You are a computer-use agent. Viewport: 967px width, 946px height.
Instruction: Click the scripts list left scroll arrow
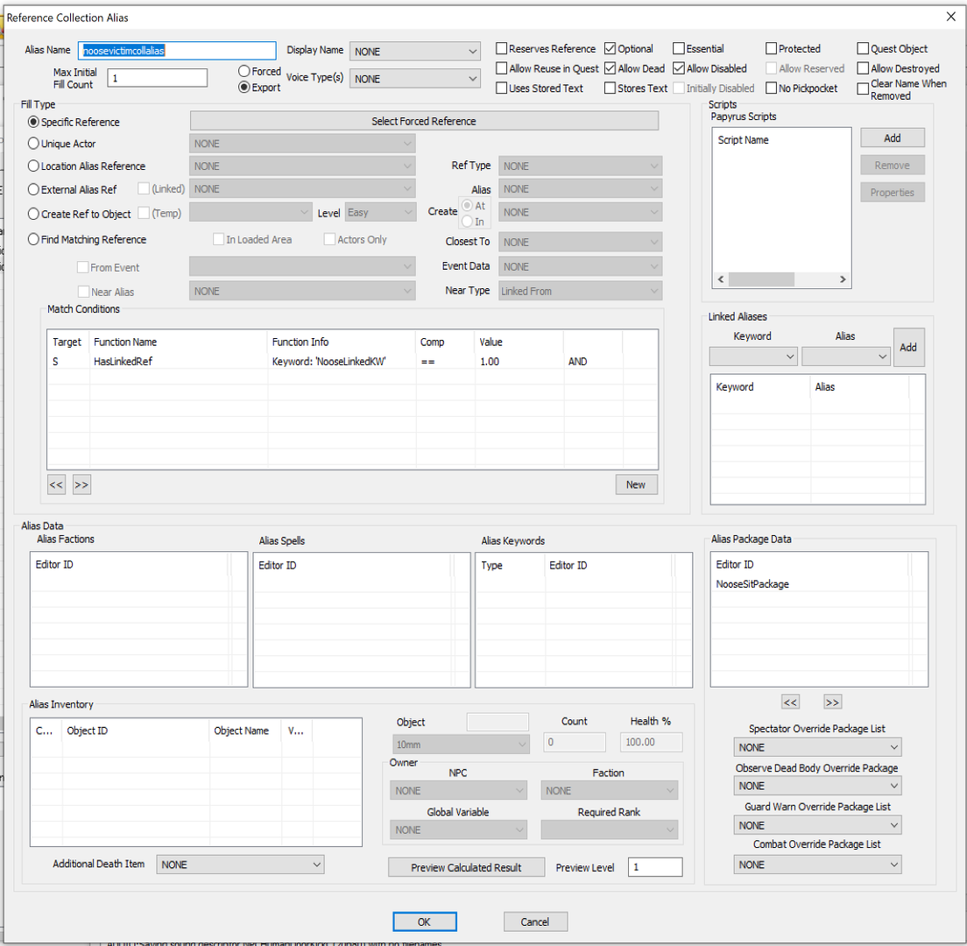[720, 279]
